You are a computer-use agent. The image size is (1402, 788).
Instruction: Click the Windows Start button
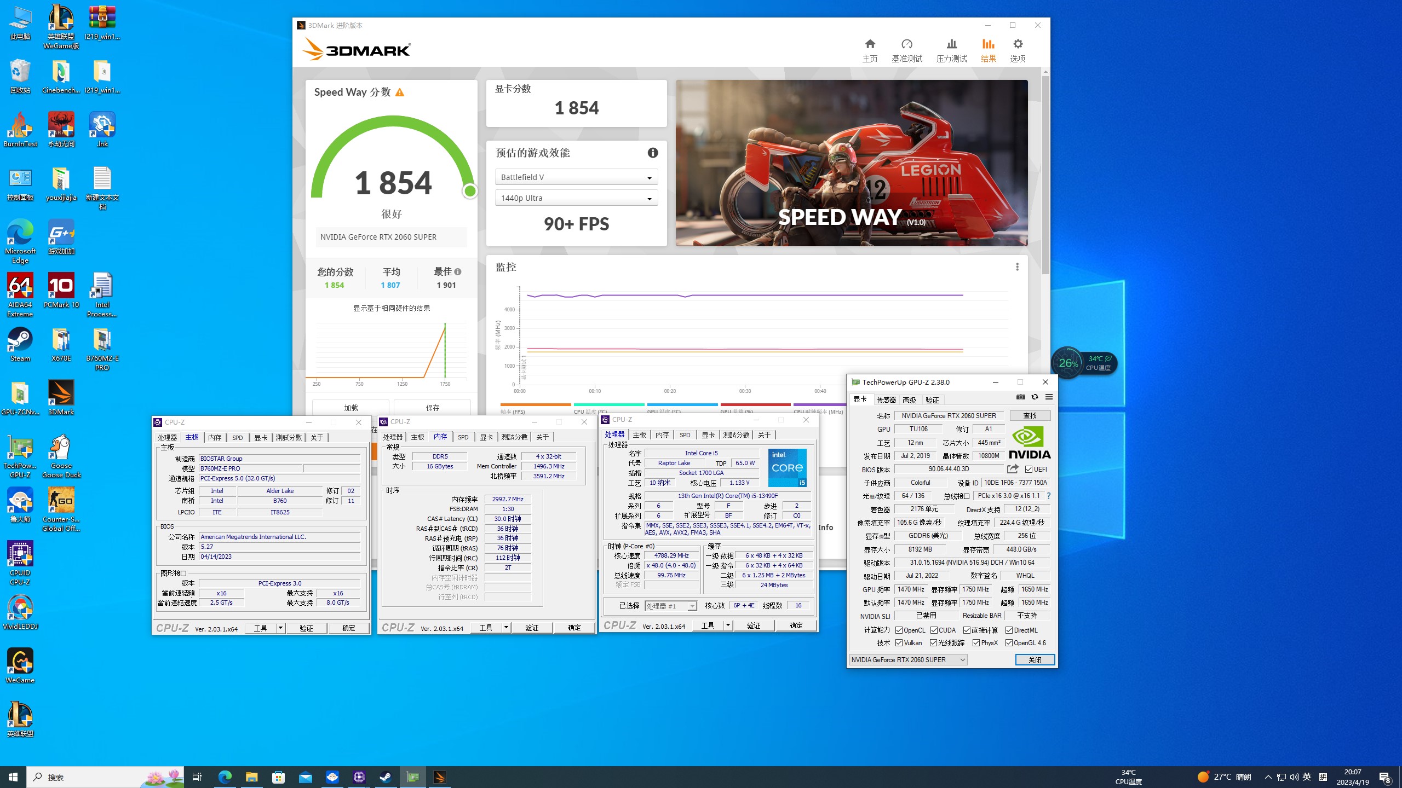click(13, 777)
